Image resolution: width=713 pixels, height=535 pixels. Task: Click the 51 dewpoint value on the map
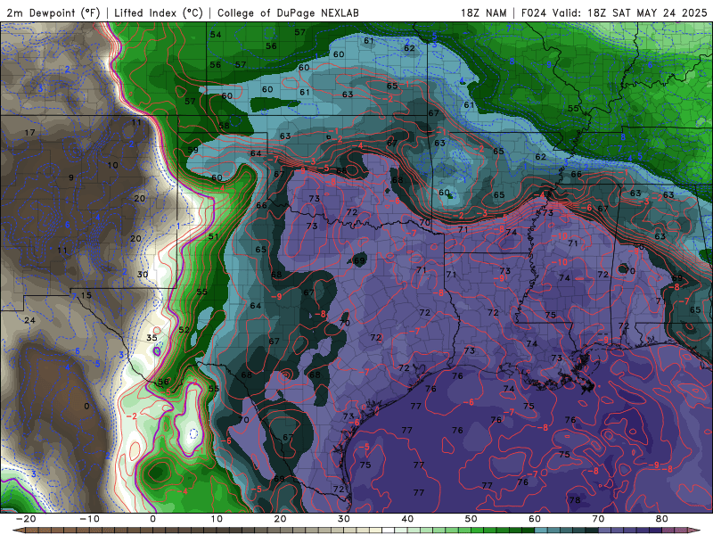(x=213, y=236)
